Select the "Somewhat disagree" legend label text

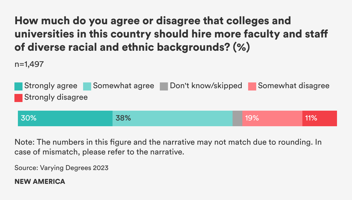tap(293, 86)
